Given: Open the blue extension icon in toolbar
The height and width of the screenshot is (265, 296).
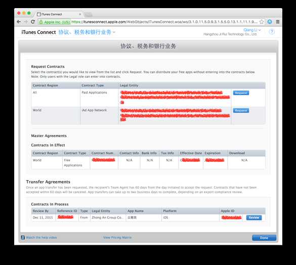Looking at the screenshot, I should (270, 22).
